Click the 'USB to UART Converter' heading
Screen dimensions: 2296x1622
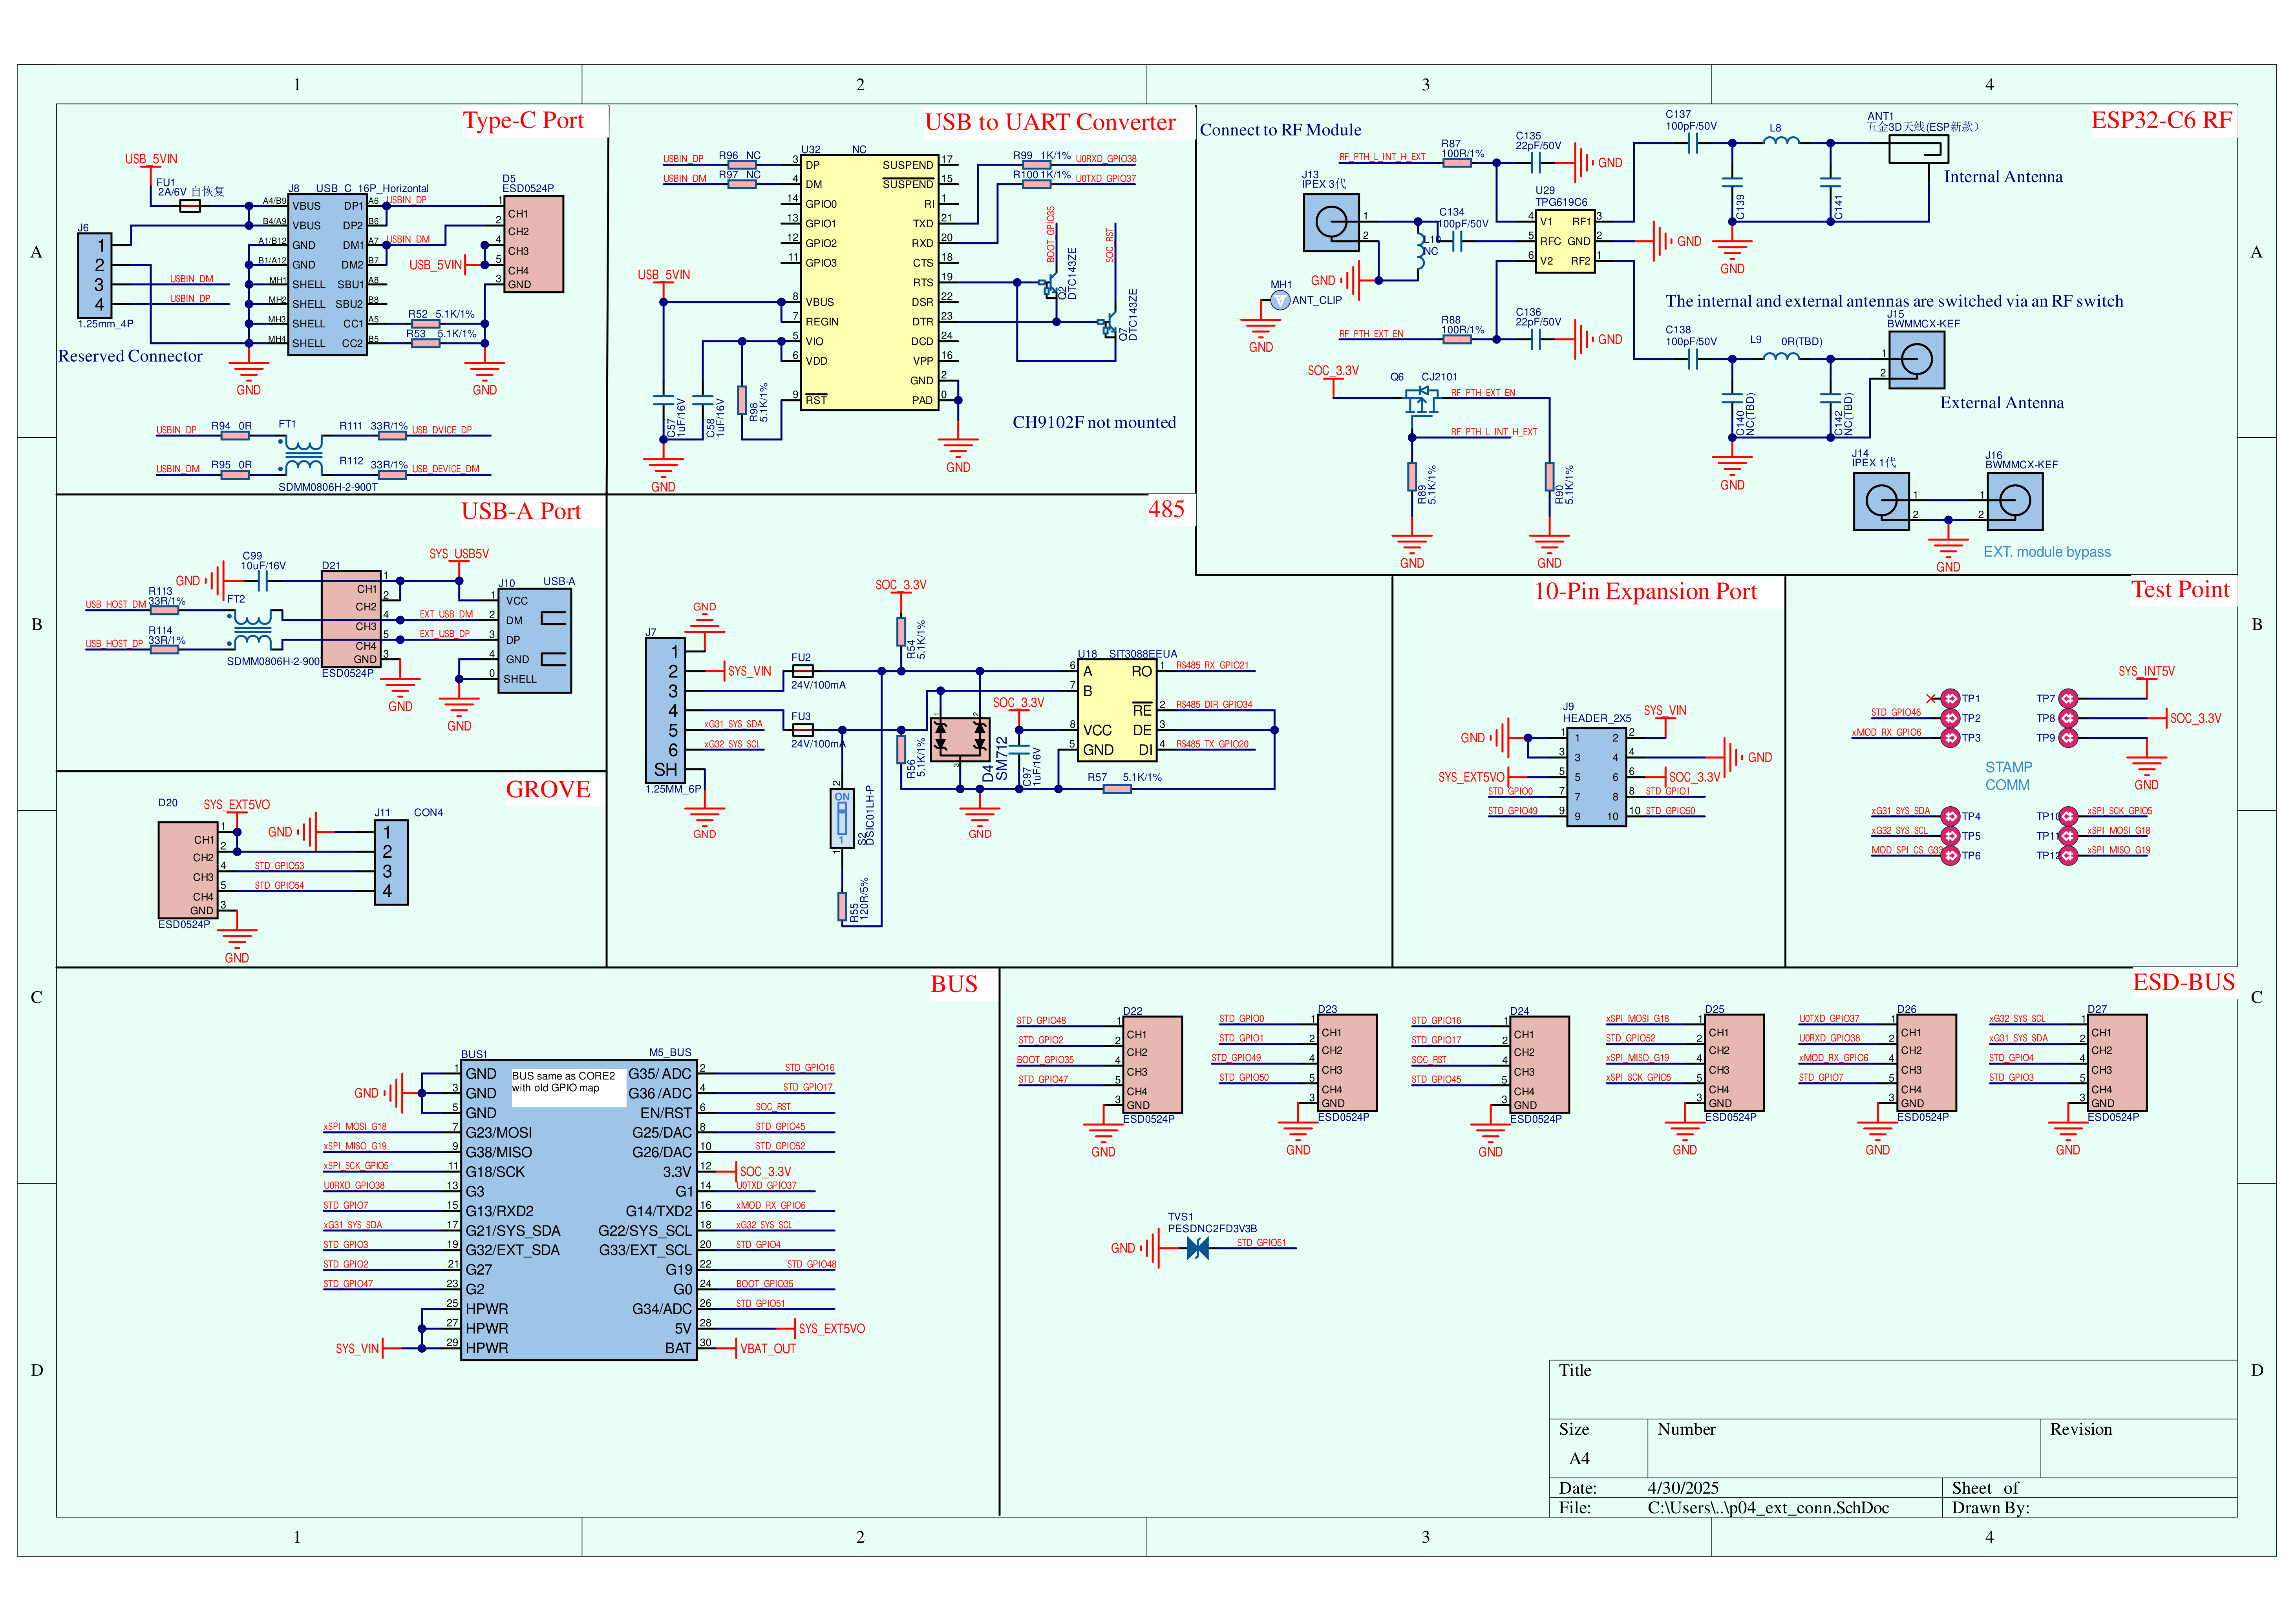coord(1050,122)
